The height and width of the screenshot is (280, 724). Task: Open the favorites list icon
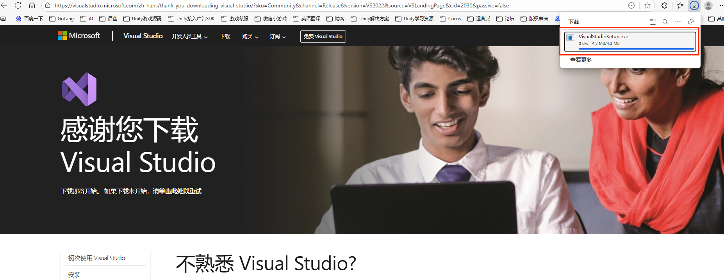(680, 5)
